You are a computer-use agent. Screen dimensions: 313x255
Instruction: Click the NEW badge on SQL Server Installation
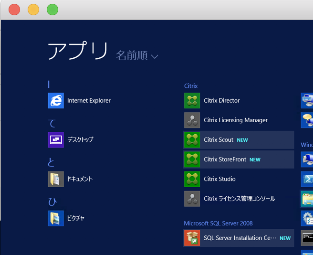(x=285, y=238)
